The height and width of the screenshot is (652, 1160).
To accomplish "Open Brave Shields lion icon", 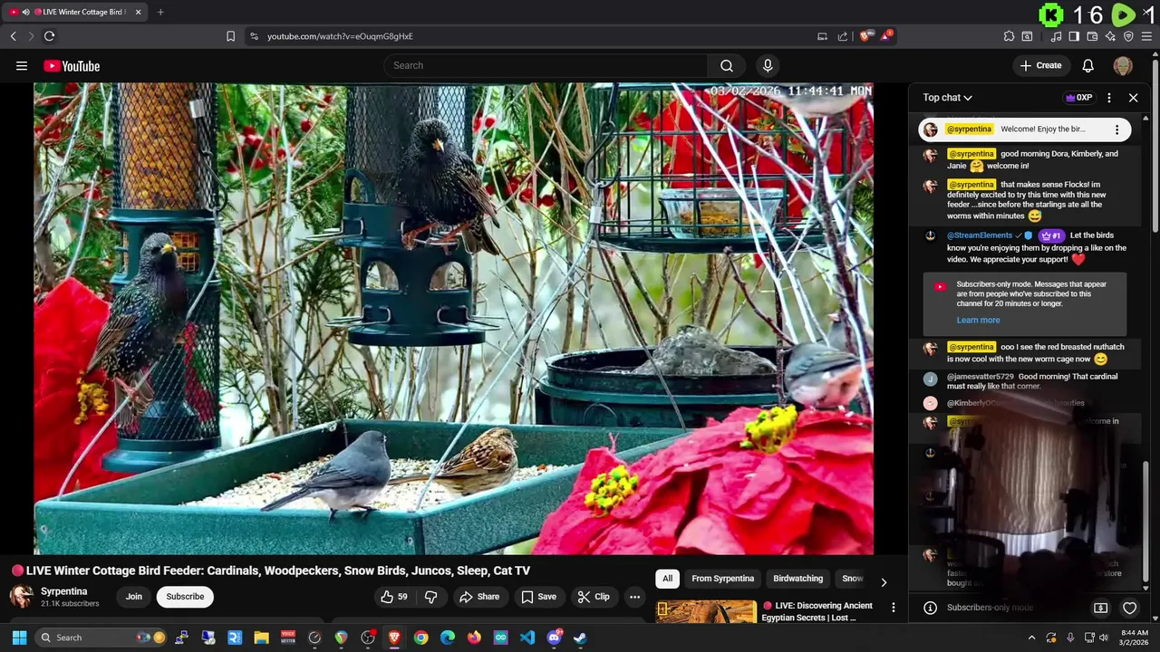I will pos(865,36).
